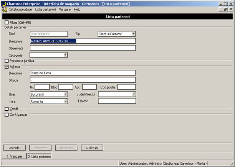Image resolution: width=235 pixels, height=167 pixels.
Task: Click the Refresh button
Action: coord(92,148)
